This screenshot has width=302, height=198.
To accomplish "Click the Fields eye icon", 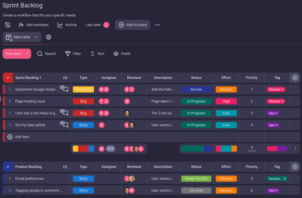I will point(116,54).
